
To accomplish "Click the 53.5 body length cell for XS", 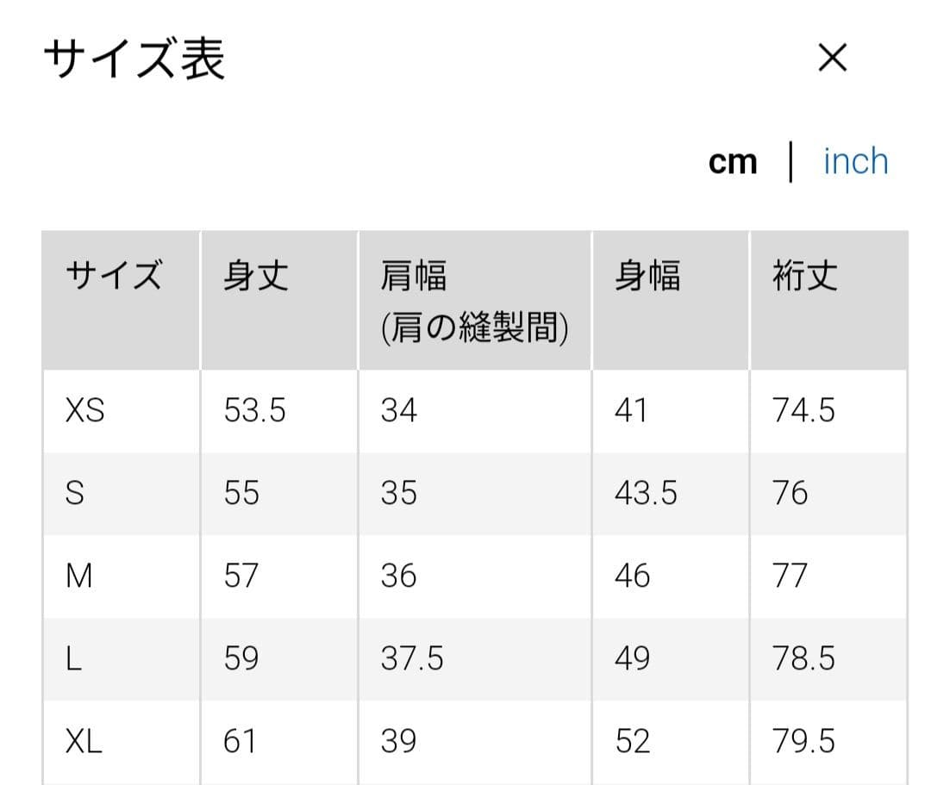I will [254, 410].
